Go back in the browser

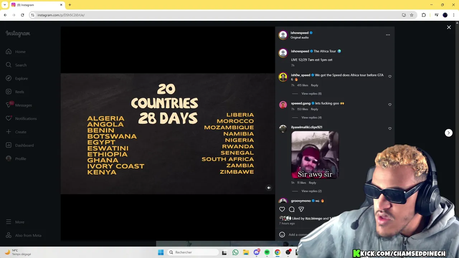[x=5, y=15]
